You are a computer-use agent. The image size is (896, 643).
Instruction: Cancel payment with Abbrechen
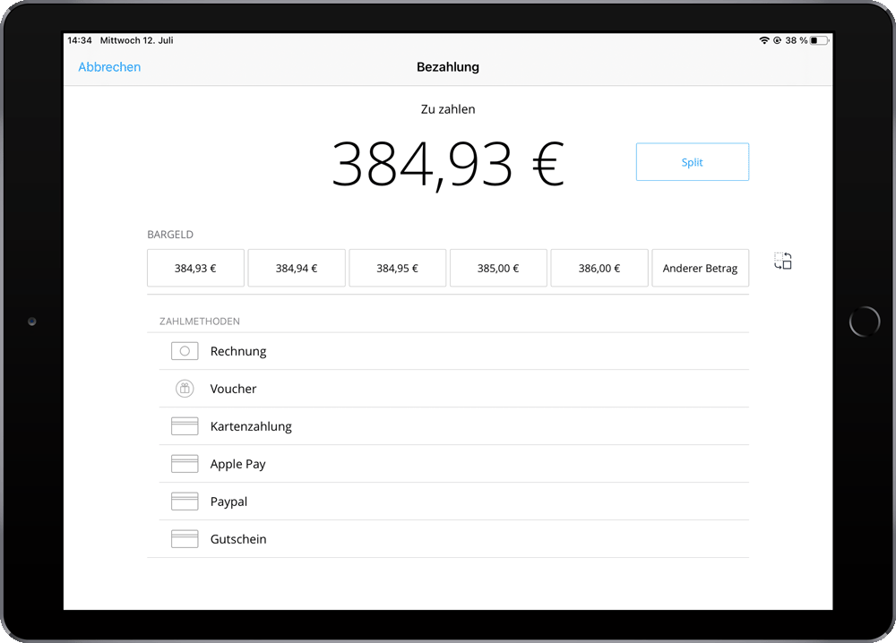(x=109, y=67)
